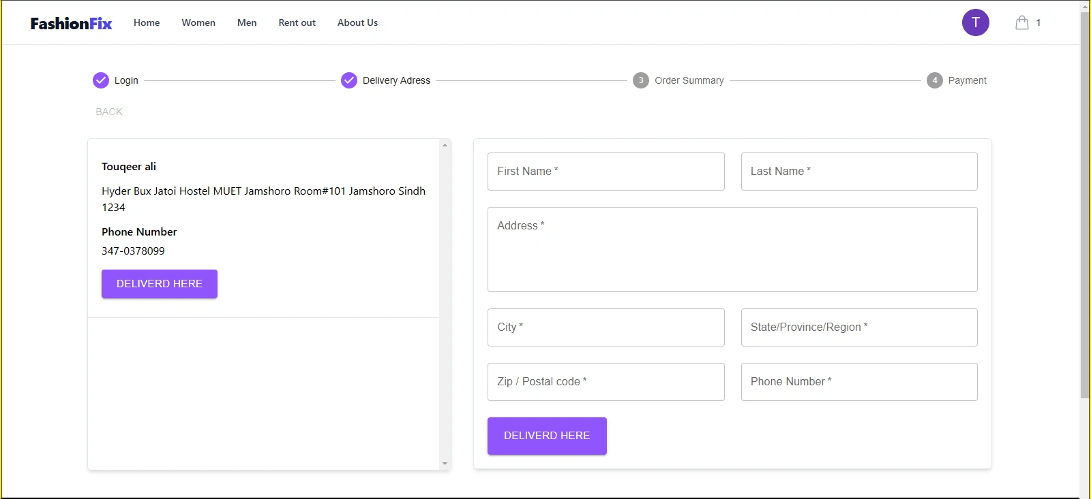Select the Order Summary step 3 circle
1091x499 pixels.
(x=641, y=80)
